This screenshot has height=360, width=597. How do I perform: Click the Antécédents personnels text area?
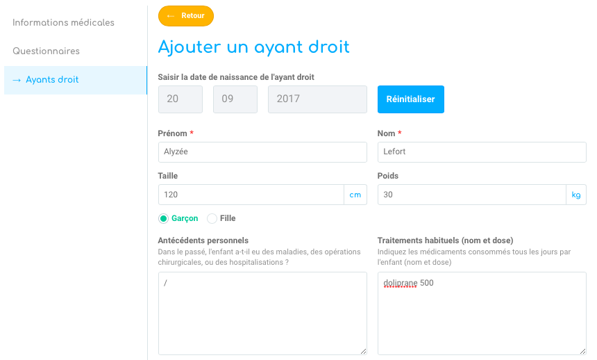click(x=262, y=313)
